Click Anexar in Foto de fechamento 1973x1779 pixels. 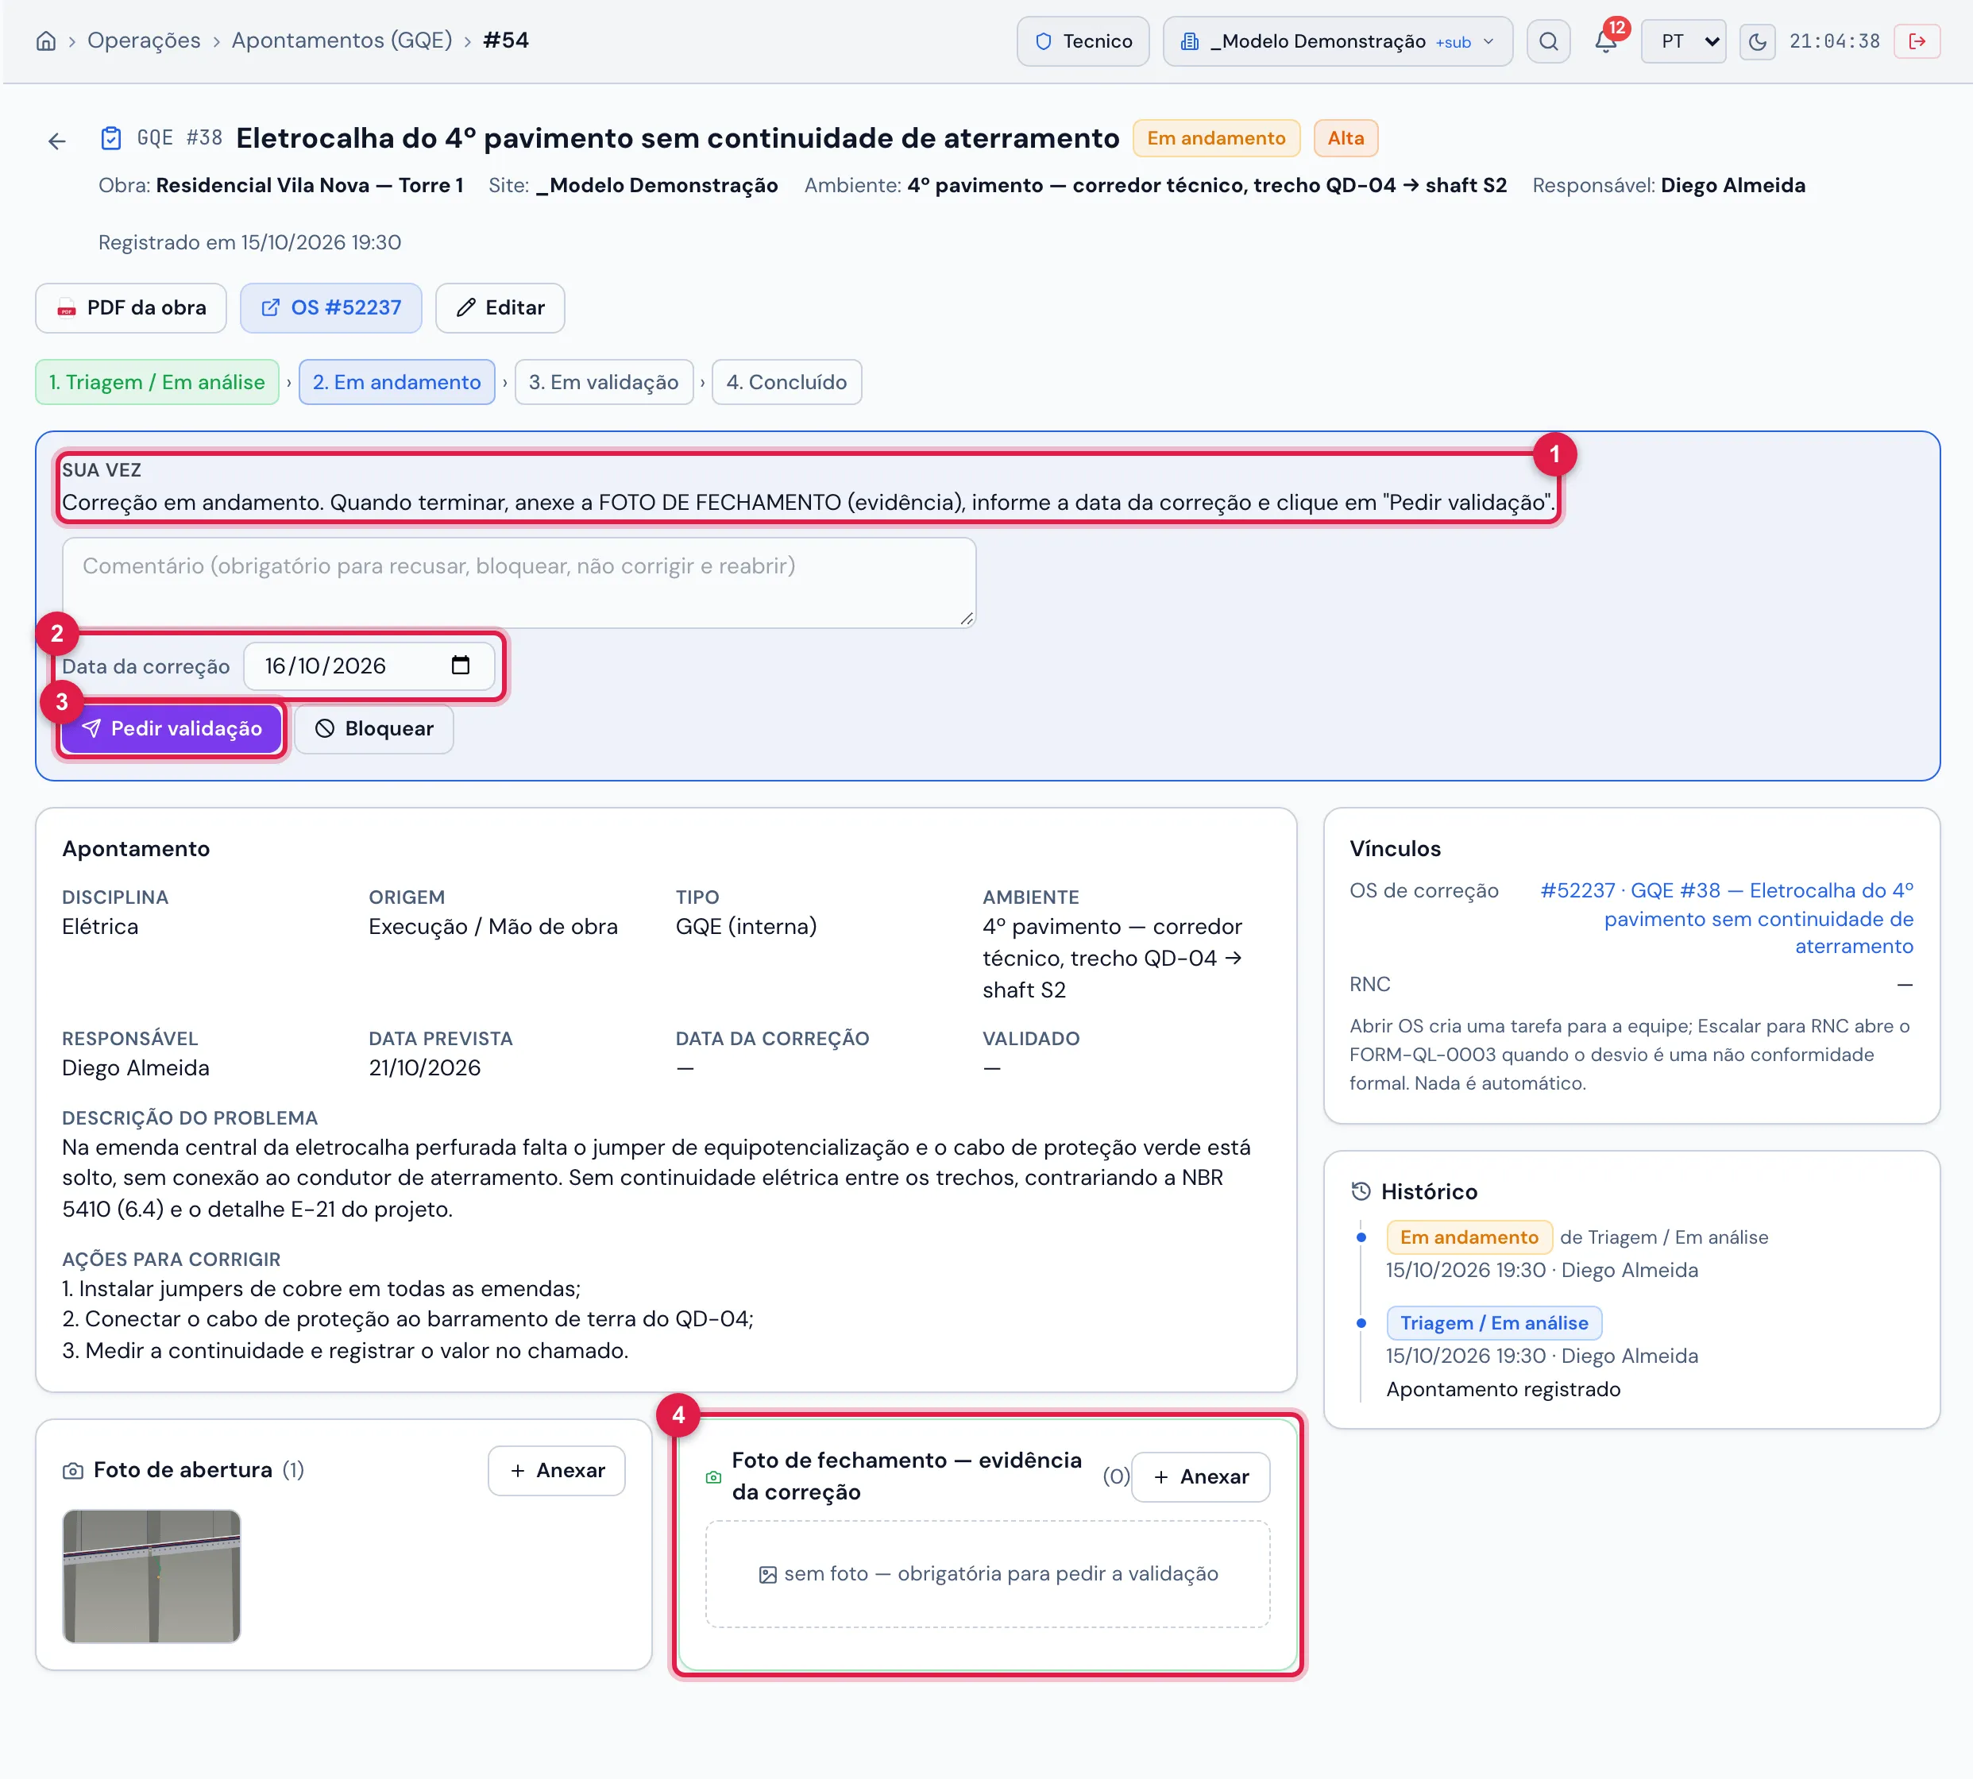(1199, 1477)
